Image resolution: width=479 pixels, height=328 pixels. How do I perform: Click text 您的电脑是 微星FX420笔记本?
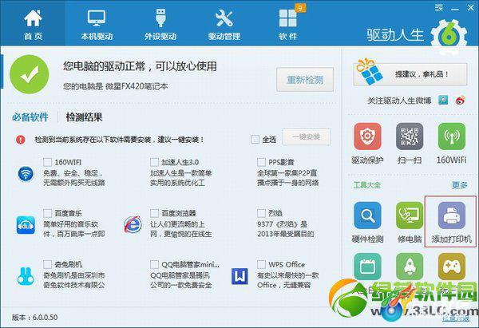pyautogui.click(x=116, y=86)
